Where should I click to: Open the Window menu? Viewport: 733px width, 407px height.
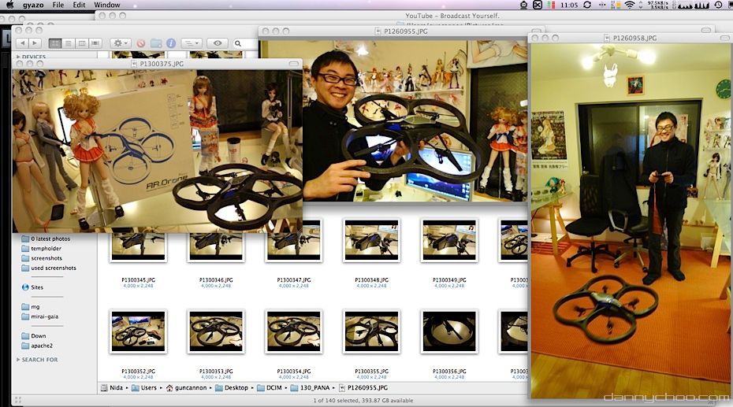point(107,5)
